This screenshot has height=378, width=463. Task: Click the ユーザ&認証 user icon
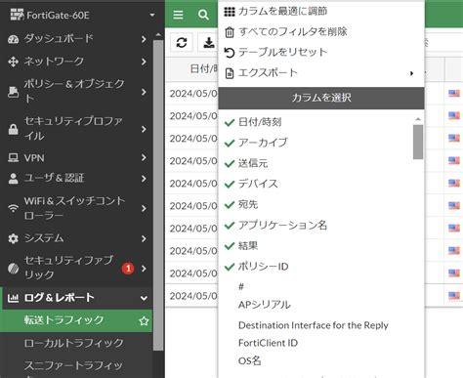point(14,179)
